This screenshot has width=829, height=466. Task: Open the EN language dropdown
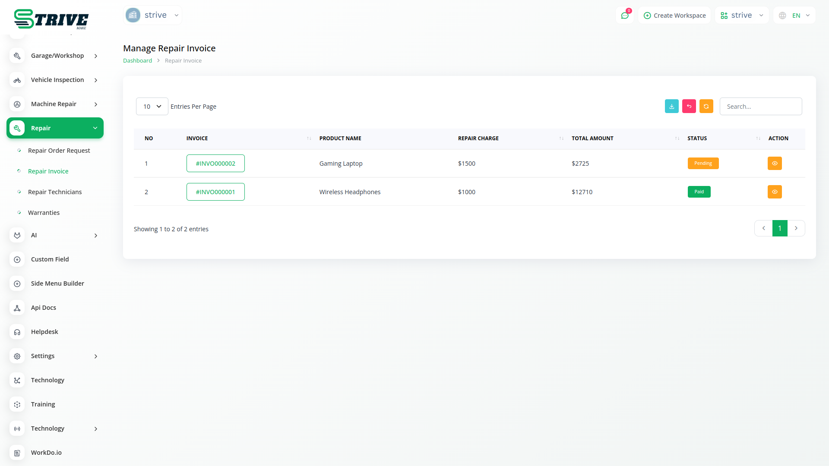[794, 16]
